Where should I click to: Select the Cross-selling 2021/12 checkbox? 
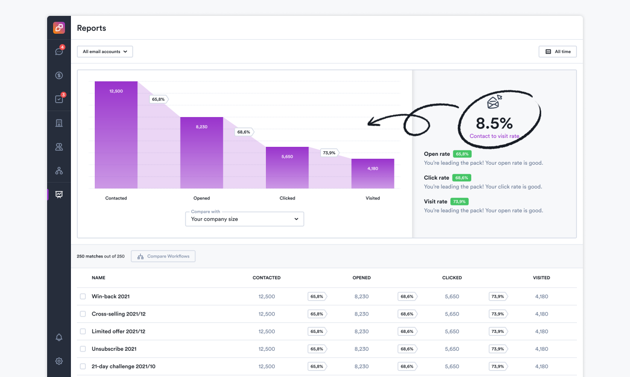coord(82,314)
